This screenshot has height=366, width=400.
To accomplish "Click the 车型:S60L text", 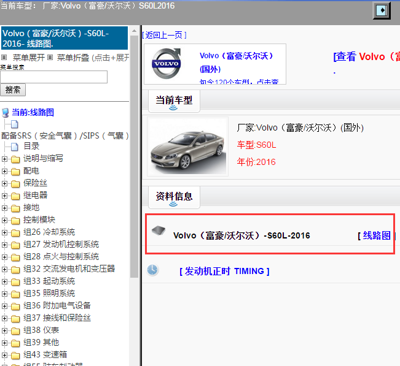I will coord(256,145).
